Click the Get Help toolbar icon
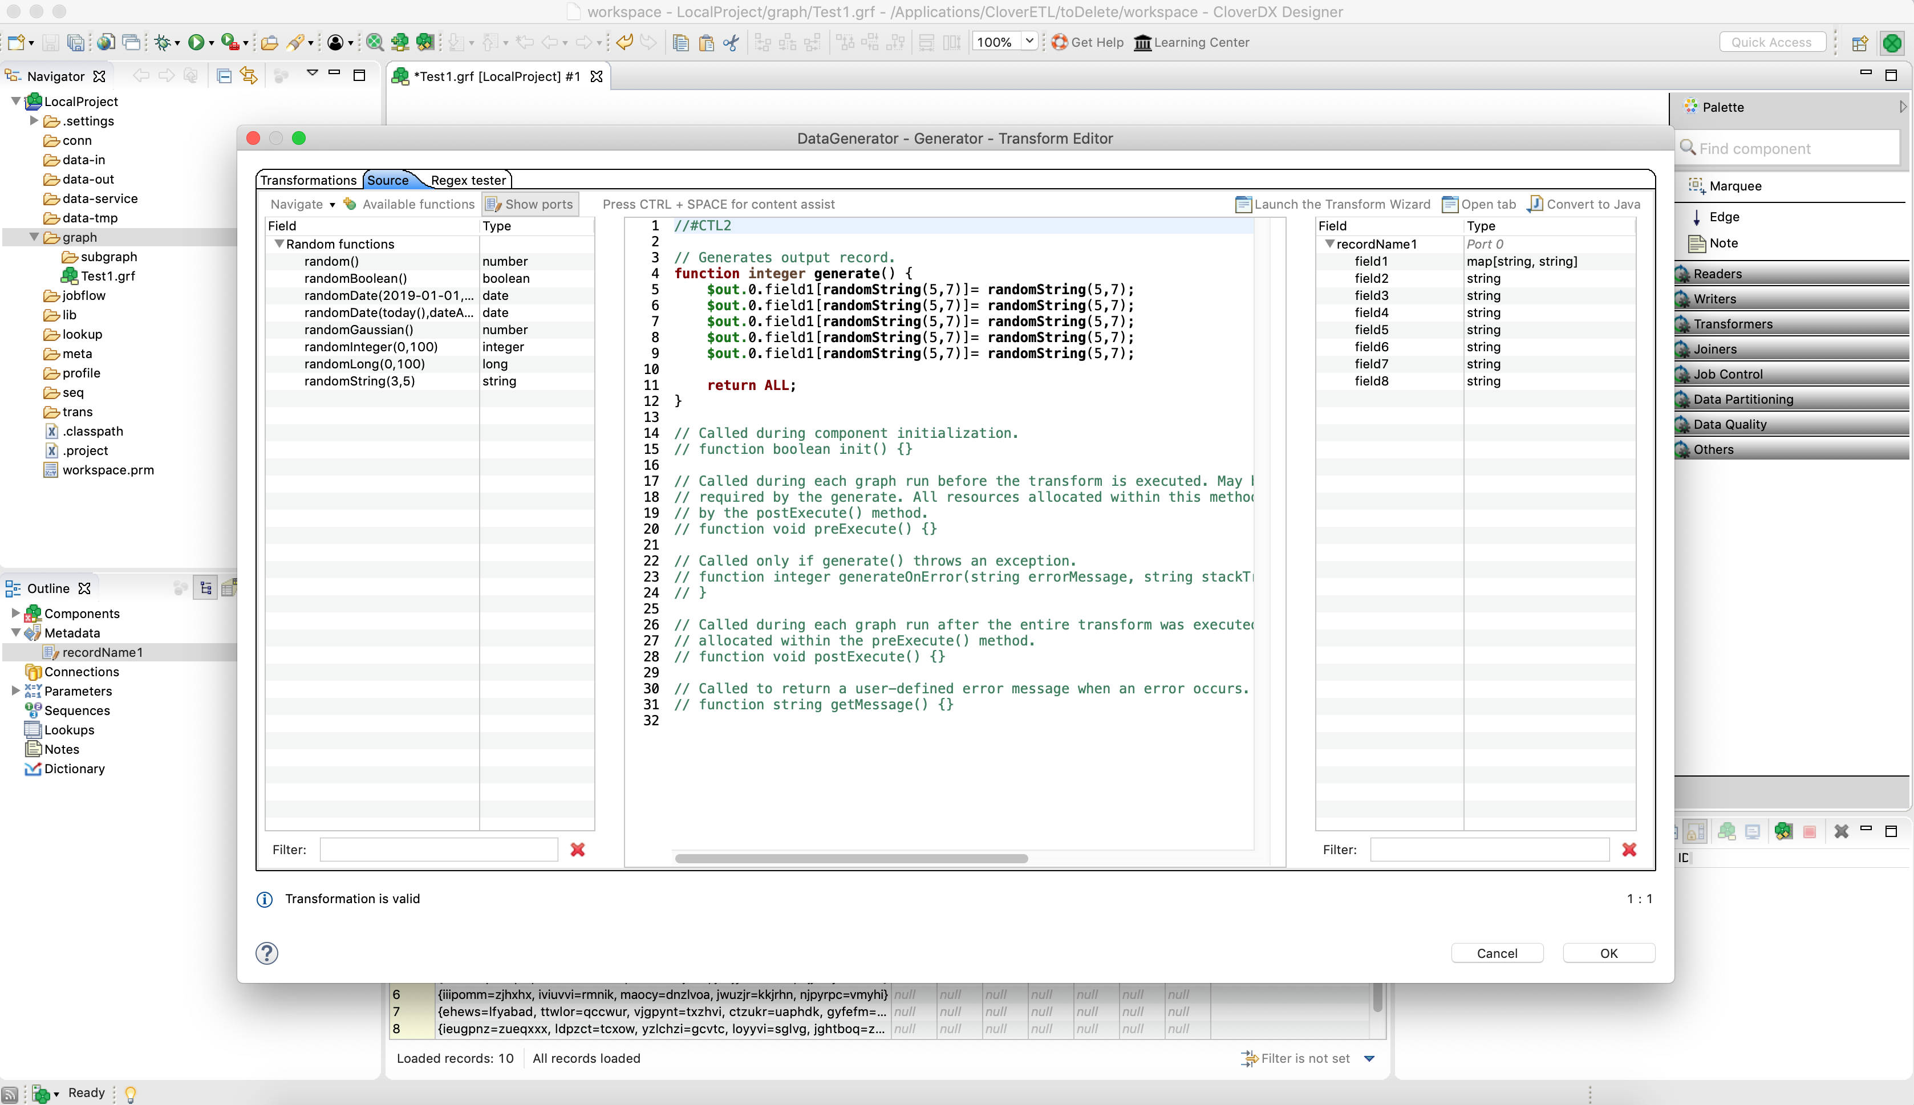This screenshot has width=1914, height=1105. coord(1060,42)
